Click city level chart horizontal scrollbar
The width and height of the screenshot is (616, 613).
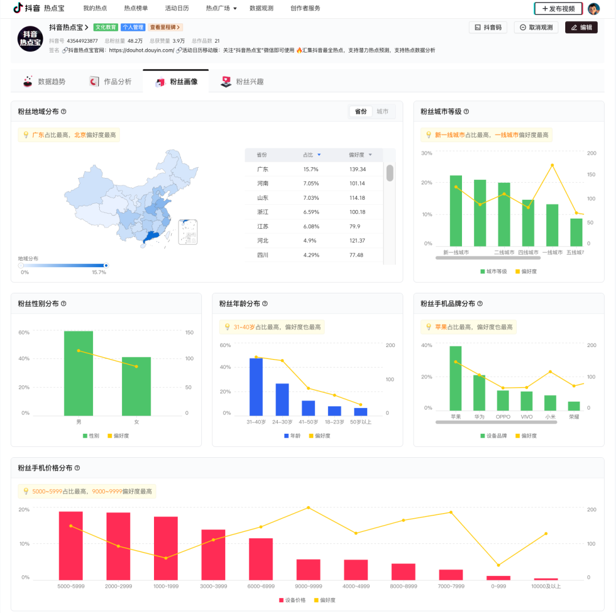(488, 258)
